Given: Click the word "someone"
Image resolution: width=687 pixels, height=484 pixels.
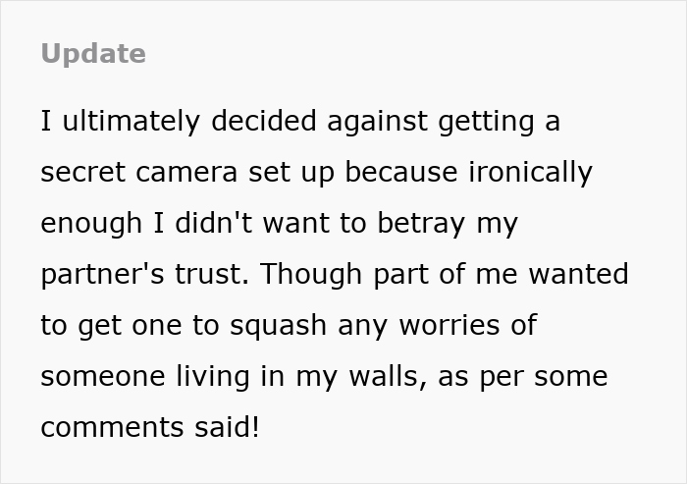Looking at the screenshot, I should 106,377.
